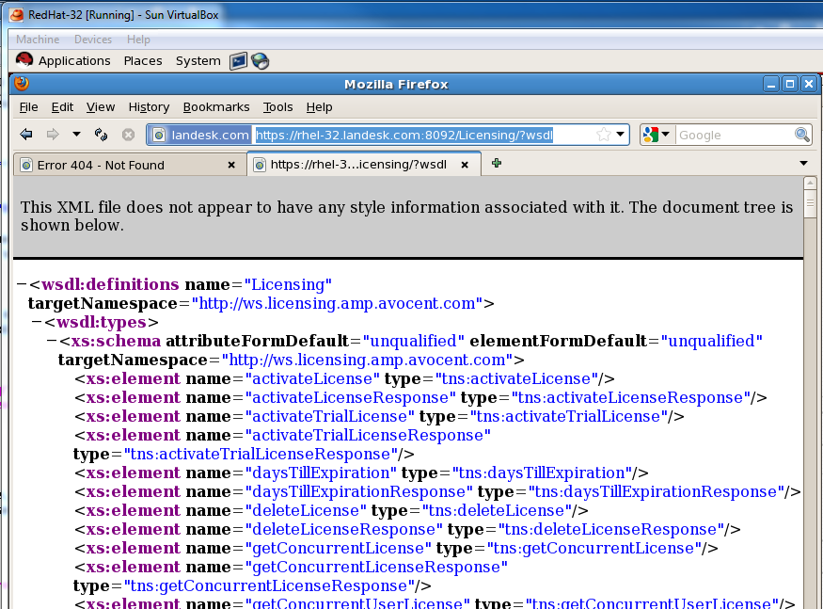Click the XML style information notice text

(406, 216)
